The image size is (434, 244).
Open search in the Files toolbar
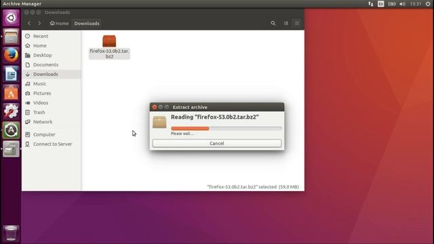point(273,23)
